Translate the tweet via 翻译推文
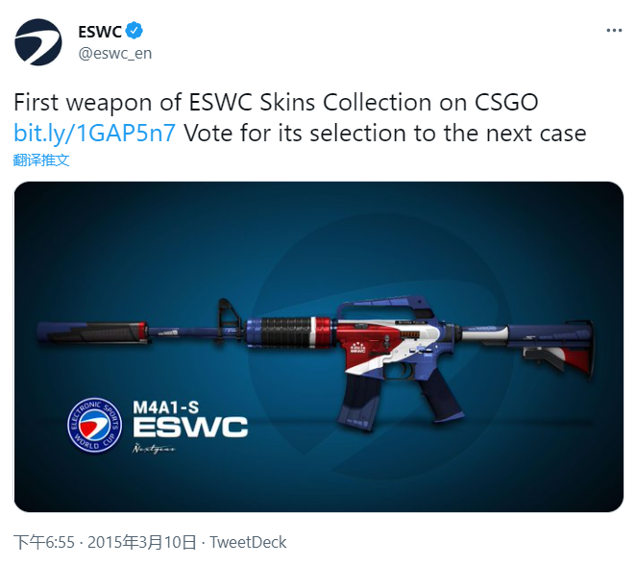The width and height of the screenshot is (636, 566). 41,160
